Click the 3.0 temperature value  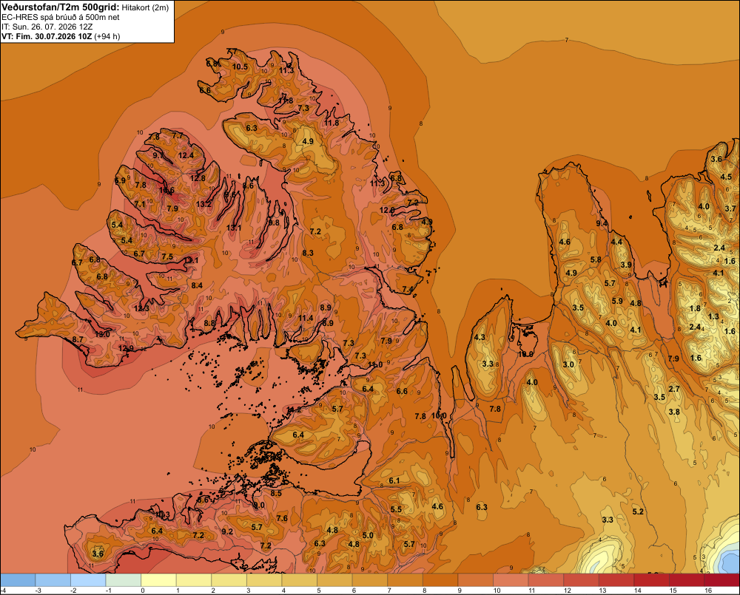pos(568,364)
